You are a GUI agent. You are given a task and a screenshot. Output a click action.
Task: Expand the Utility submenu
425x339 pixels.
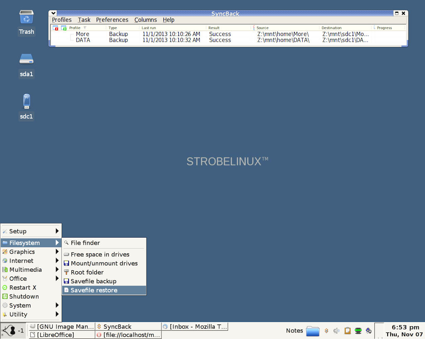(31, 315)
